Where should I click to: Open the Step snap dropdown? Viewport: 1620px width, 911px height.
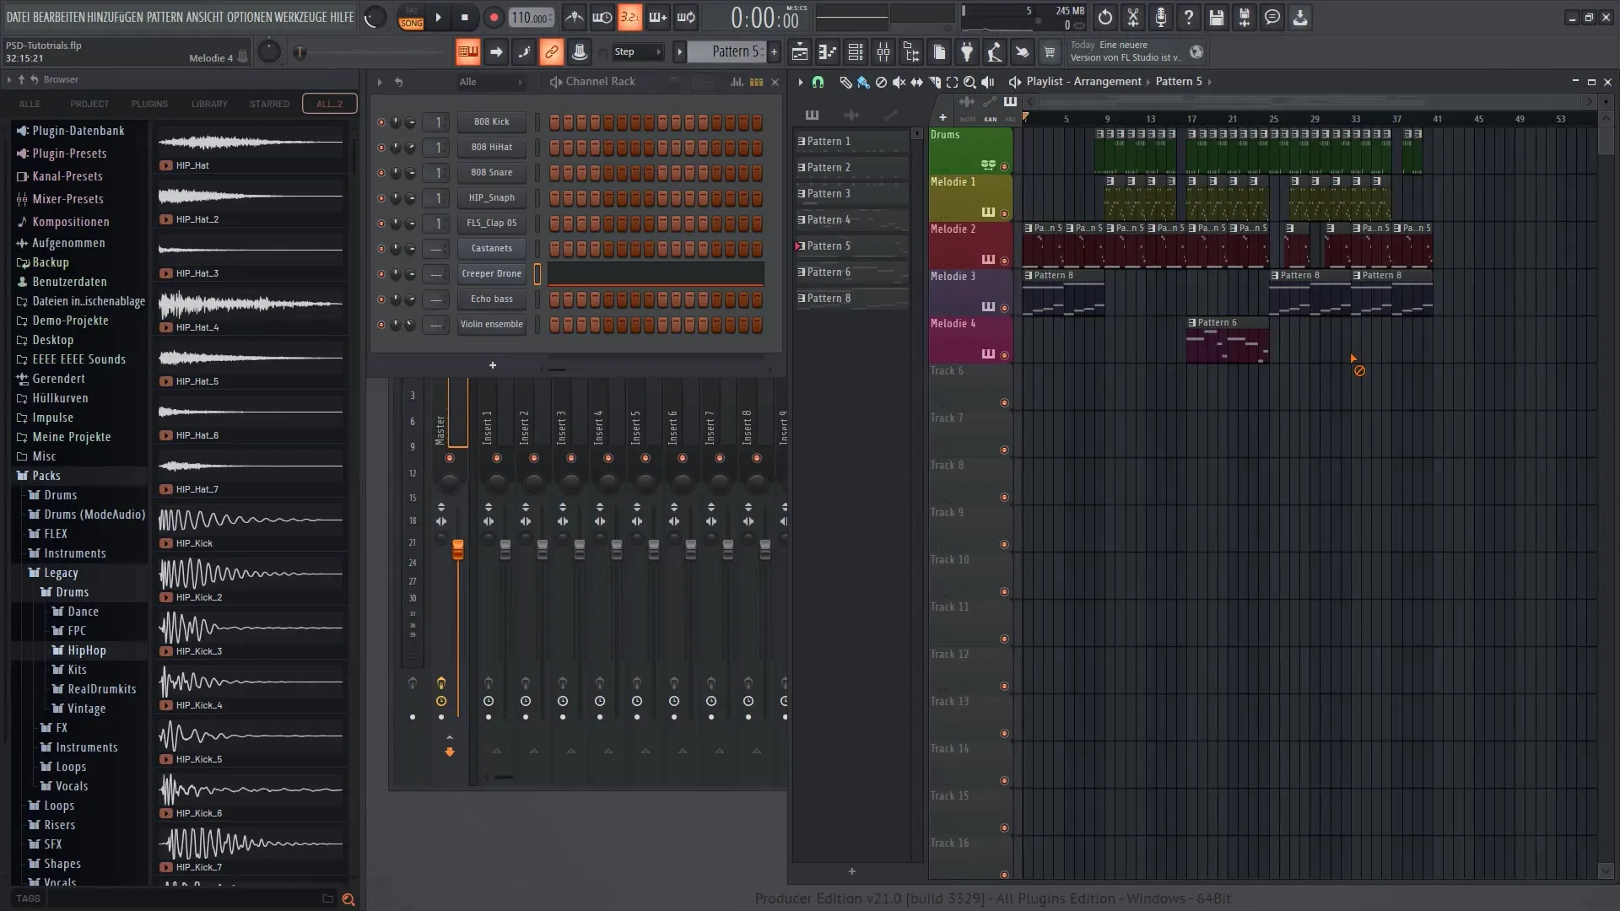(x=637, y=52)
